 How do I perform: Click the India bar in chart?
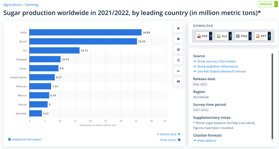point(85,32)
